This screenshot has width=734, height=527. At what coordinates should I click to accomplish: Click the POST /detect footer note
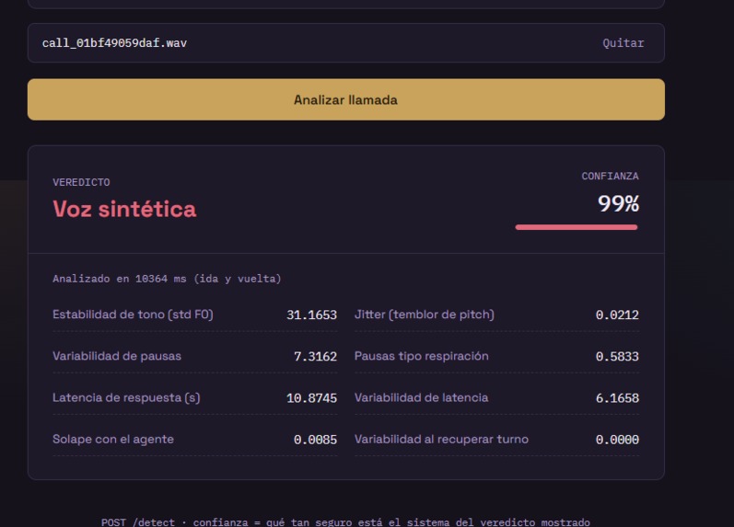(x=345, y=521)
